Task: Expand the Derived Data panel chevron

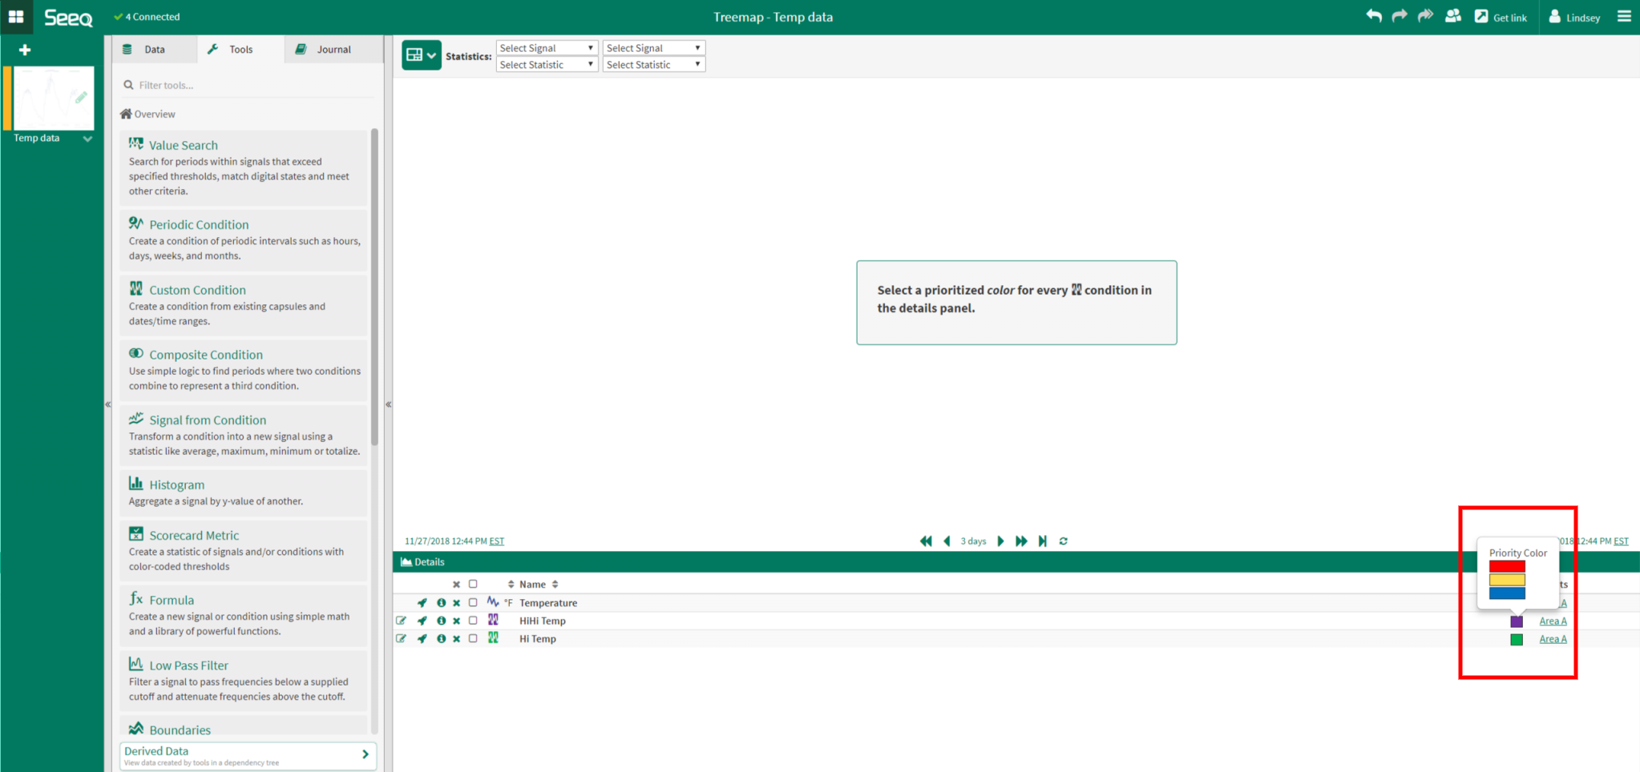Action: tap(366, 754)
